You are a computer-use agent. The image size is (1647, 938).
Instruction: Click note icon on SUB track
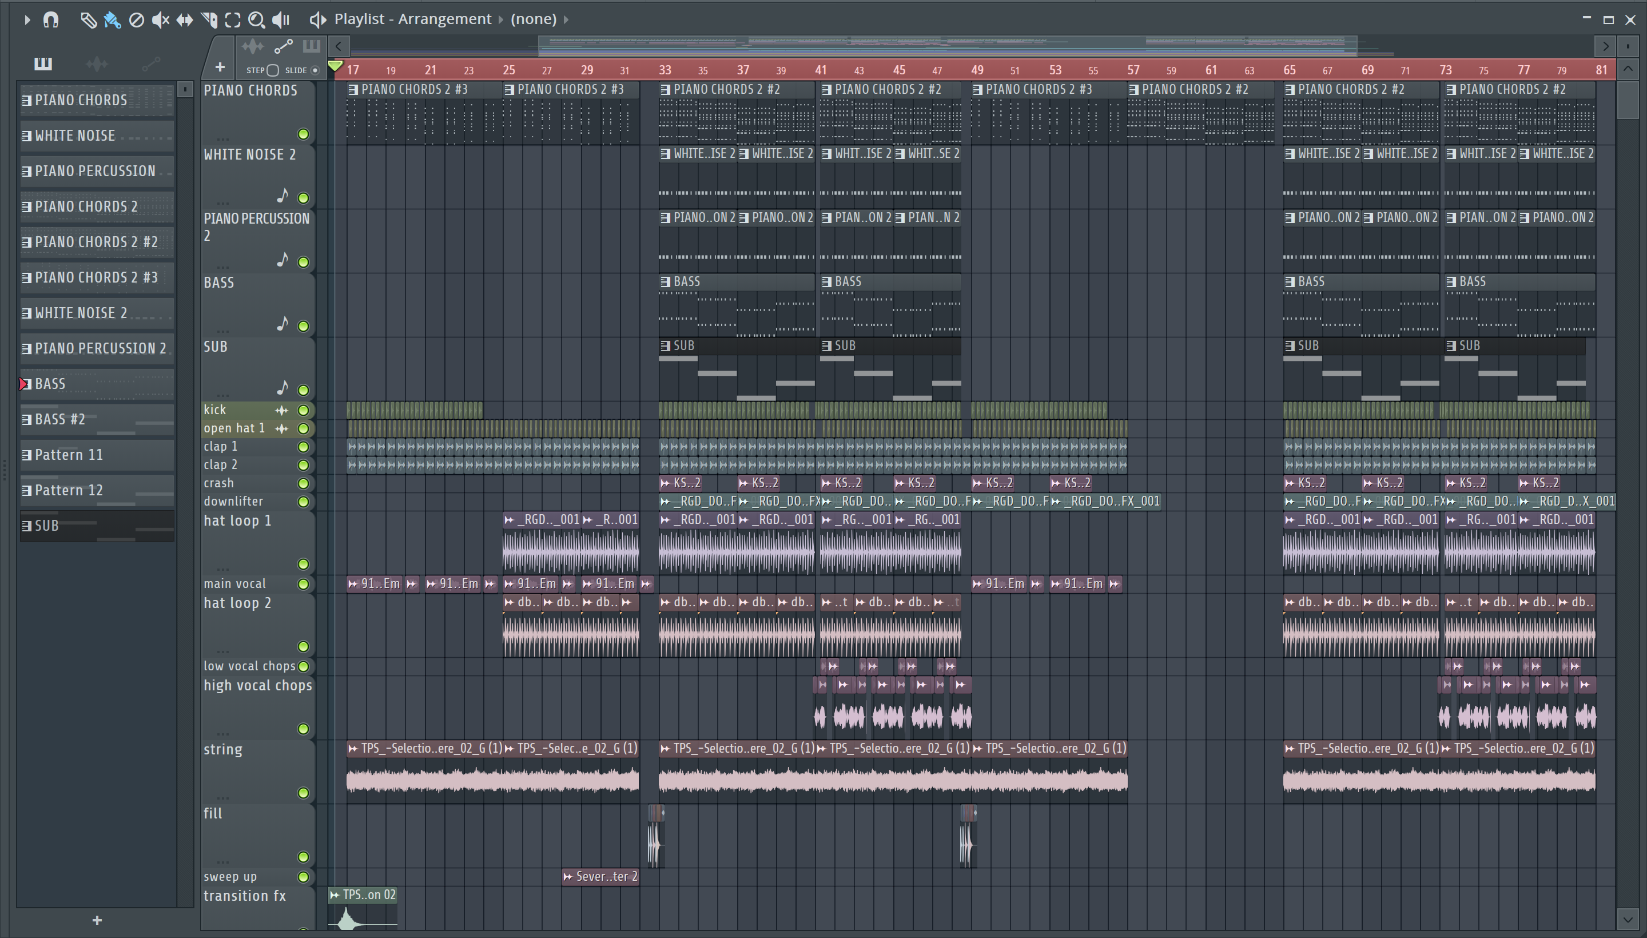282,387
